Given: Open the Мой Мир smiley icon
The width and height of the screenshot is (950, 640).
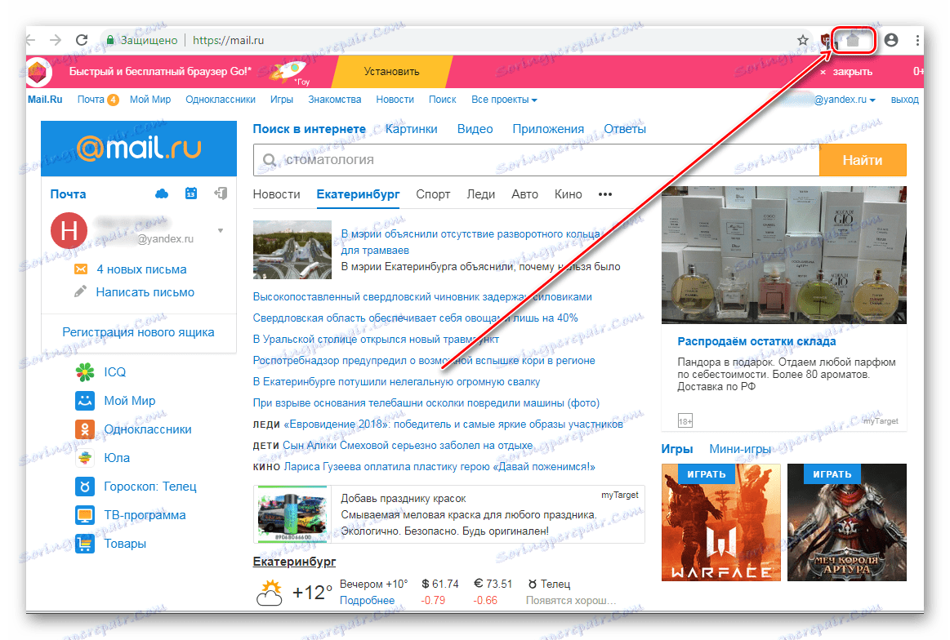Looking at the screenshot, I should (x=85, y=400).
